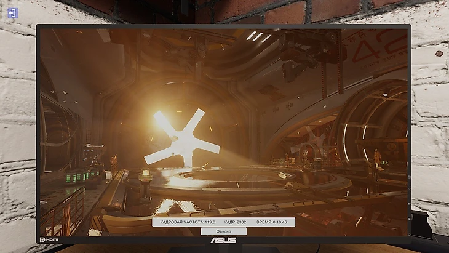Click the ВРЕМЯ 0:19.46 elapsed time readout
Viewport: 449px width, 253px height.
(272, 222)
